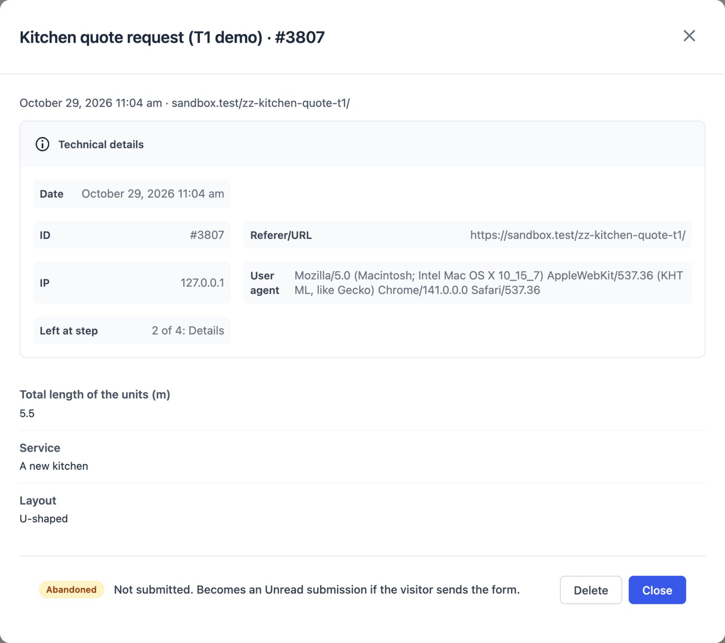This screenshot has height=643, width=725.
Task: Click the IP address 127.0.0.1
Action: click(202, 283)
